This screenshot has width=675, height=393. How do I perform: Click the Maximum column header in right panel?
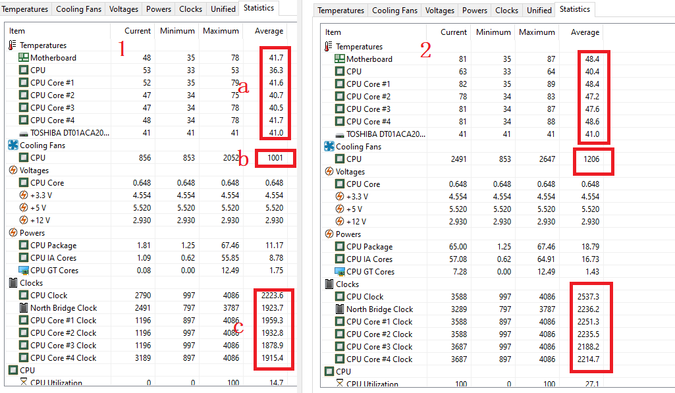(537, 32)
